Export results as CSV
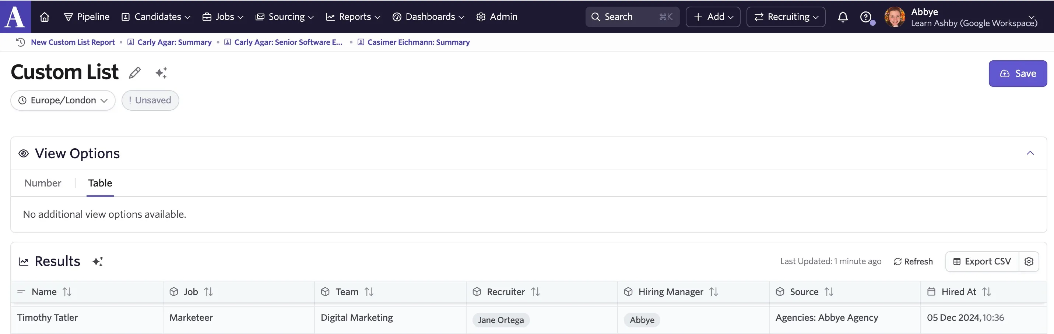 (982, 261)
